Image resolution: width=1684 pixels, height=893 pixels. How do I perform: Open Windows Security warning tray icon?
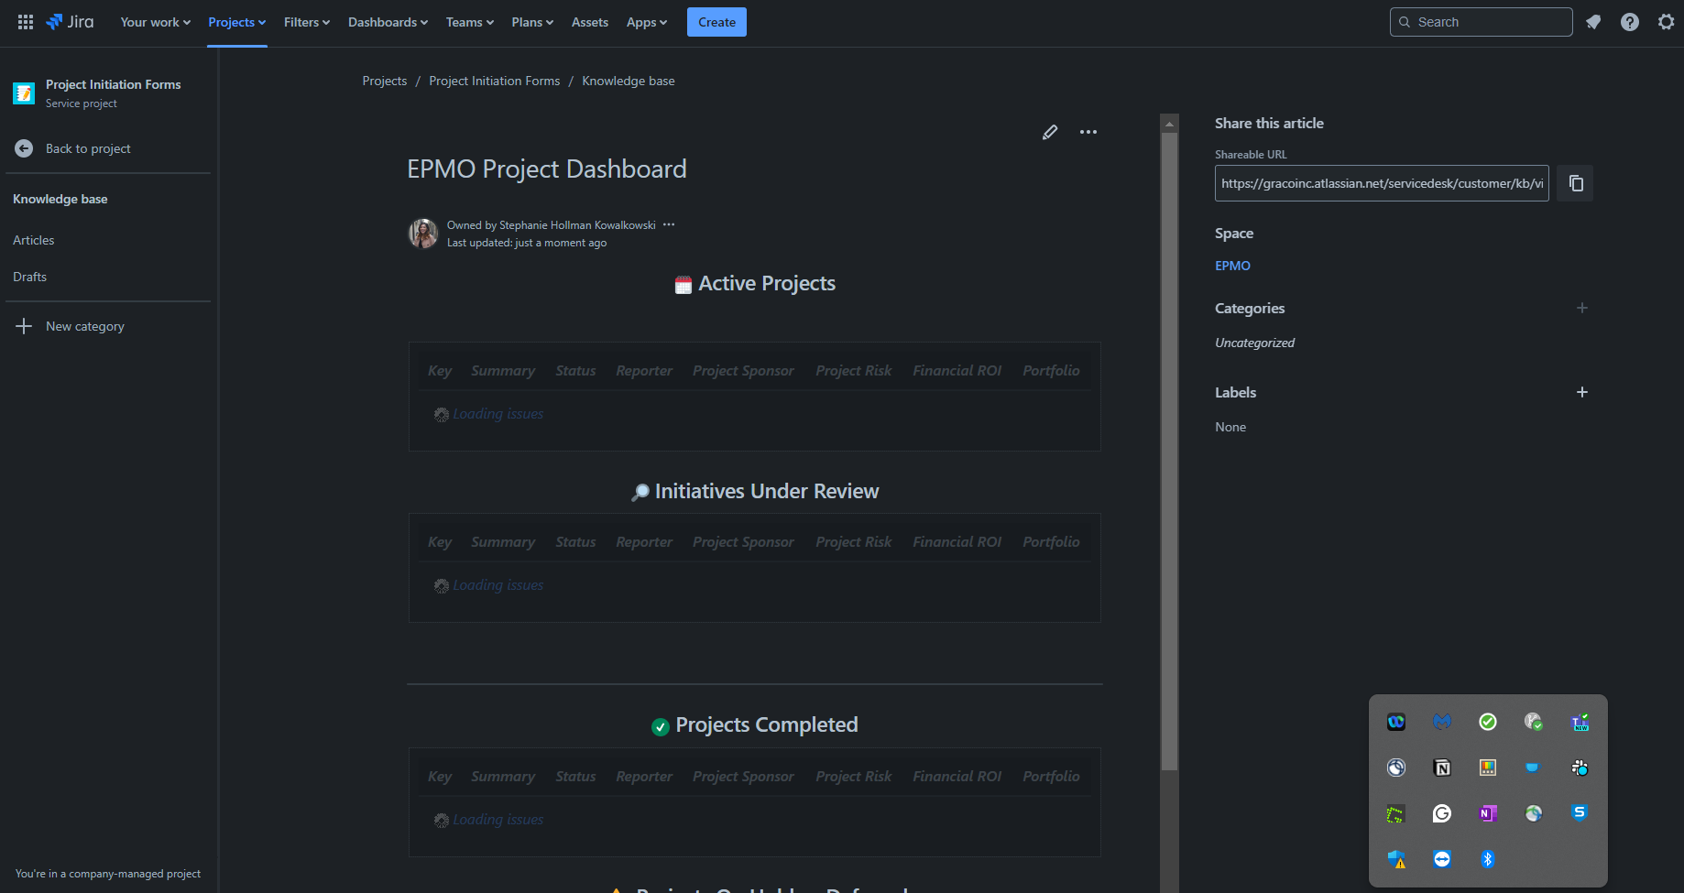pos(1396,859)
